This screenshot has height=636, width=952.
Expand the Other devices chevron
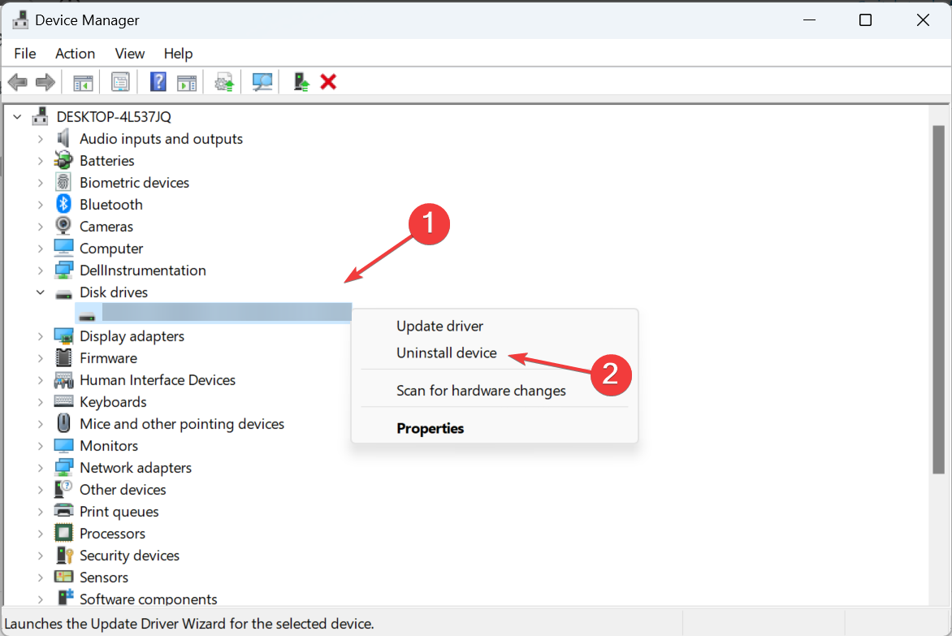(x=40, y=490)
